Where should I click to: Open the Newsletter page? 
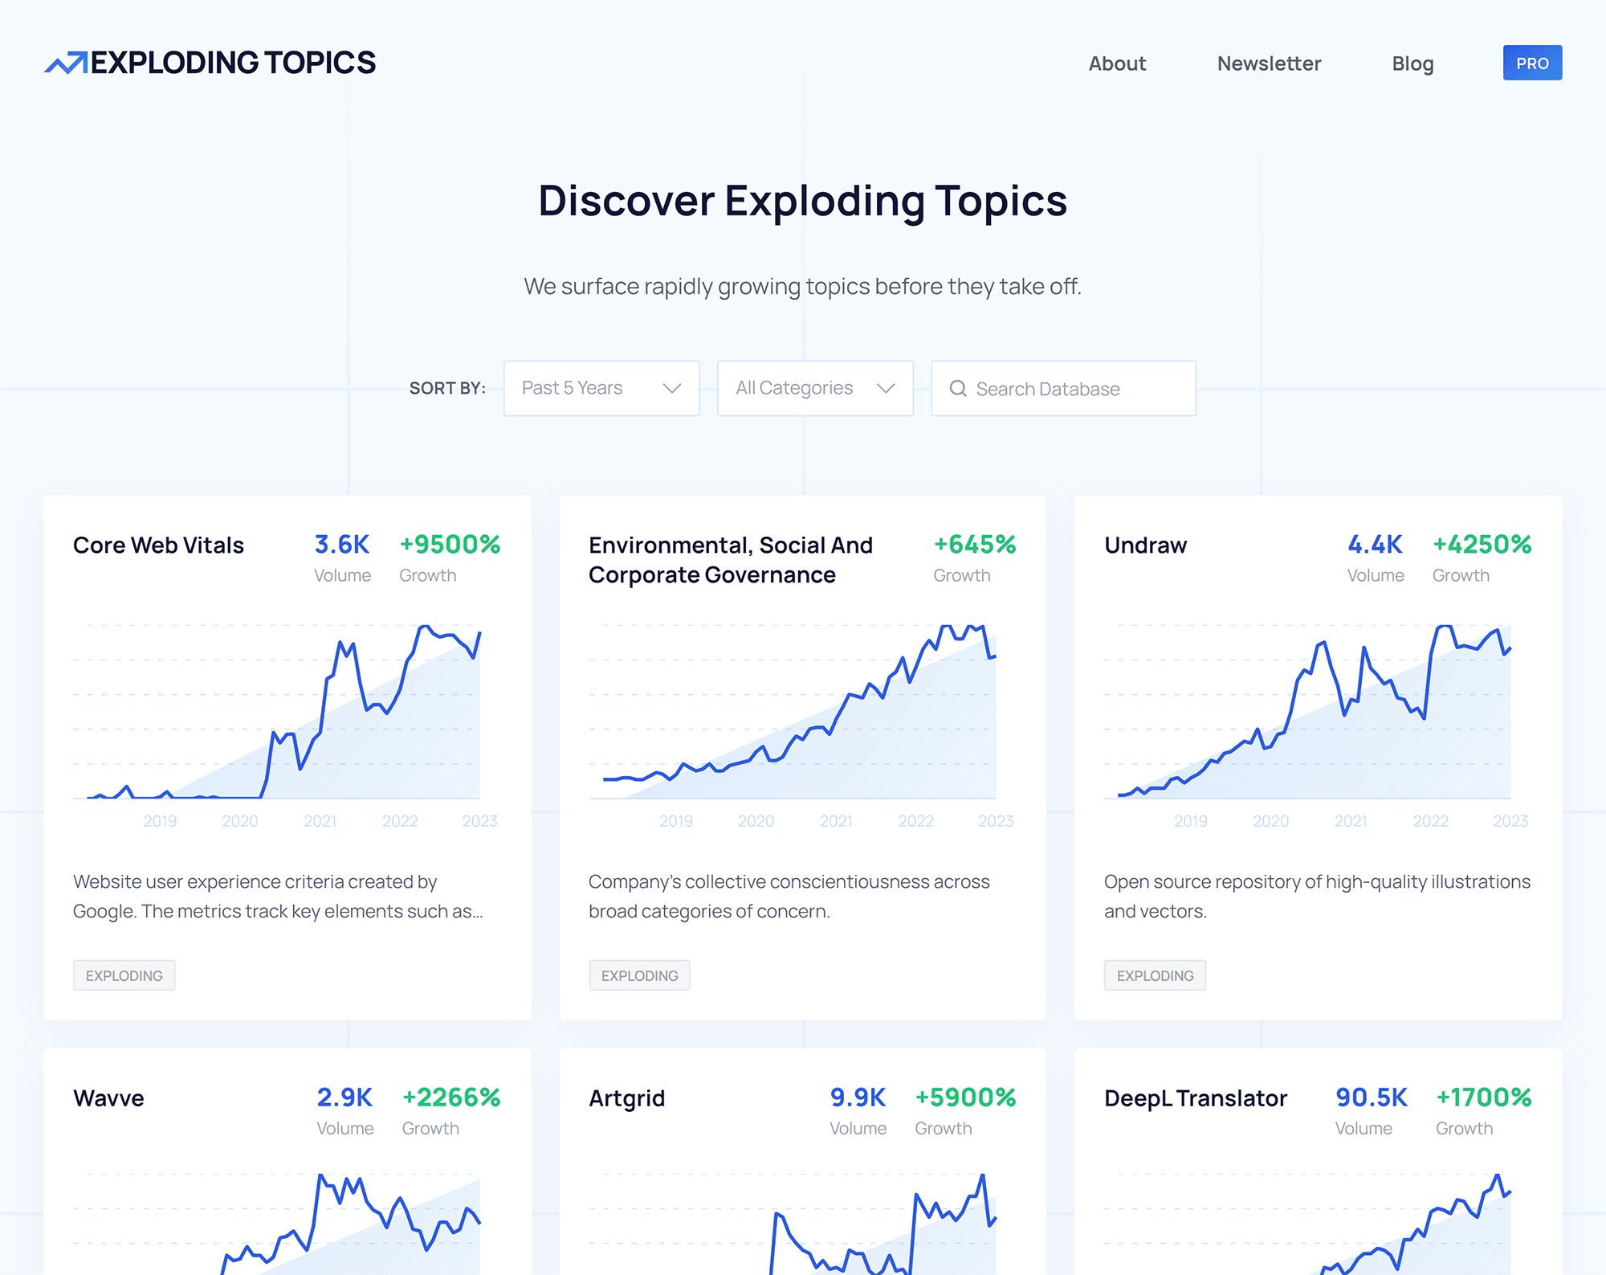1269,63
